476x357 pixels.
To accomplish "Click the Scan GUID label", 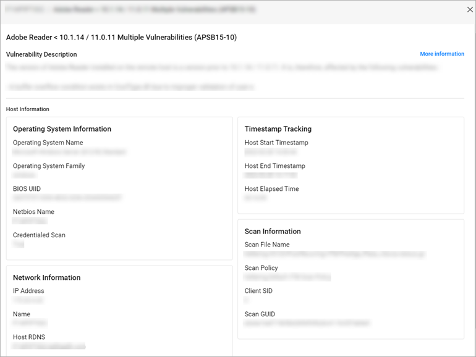I will (260, 314).
